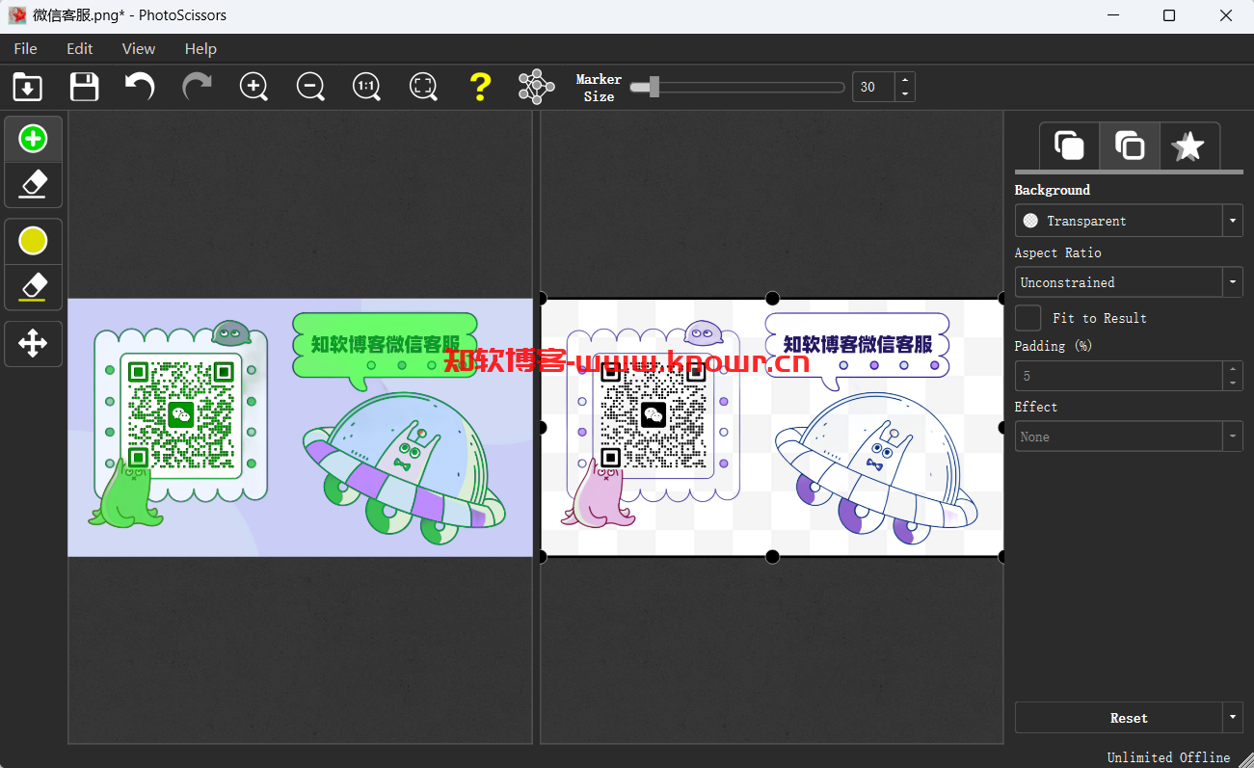Open help with the yellow question mark
The width and height of the screenshot is (1254, 768).
(x=480, y=87)
